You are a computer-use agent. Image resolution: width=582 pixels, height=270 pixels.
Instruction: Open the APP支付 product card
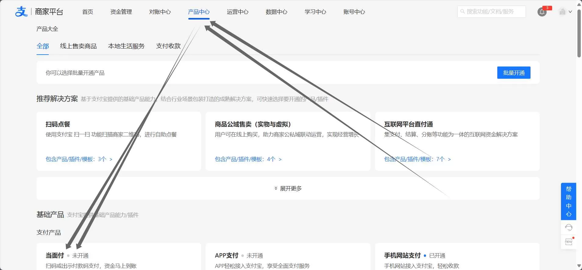pos(288,257)
